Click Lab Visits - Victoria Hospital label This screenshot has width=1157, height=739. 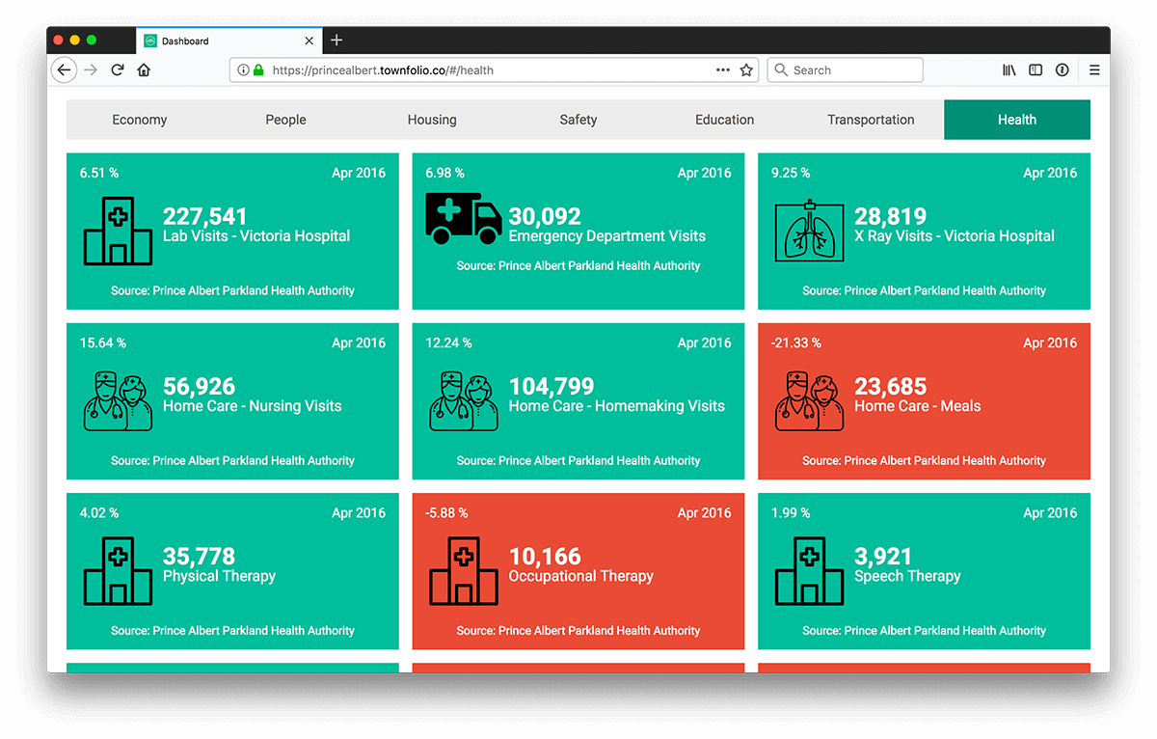[x=256, y=236]
